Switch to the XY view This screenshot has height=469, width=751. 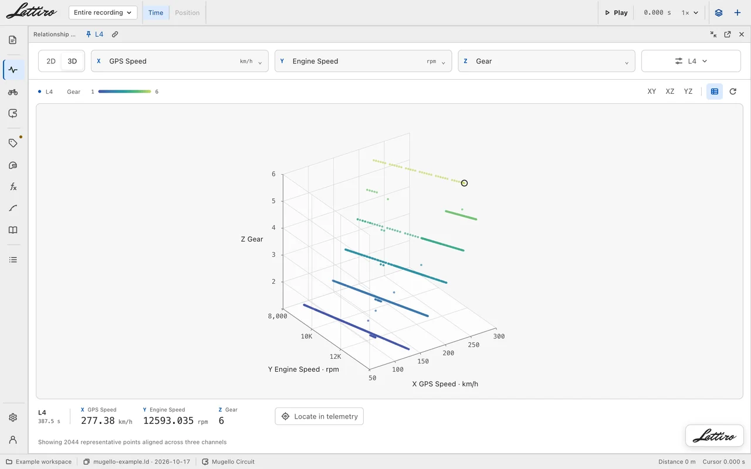[652, 91]
